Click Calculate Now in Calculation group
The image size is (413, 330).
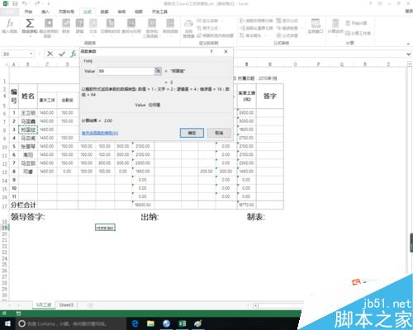point(356,23)
